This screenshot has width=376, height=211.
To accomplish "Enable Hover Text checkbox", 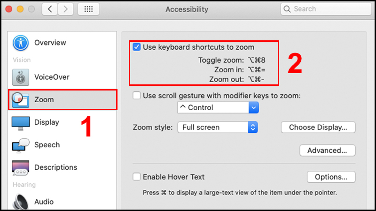I will tap(137, 177).
